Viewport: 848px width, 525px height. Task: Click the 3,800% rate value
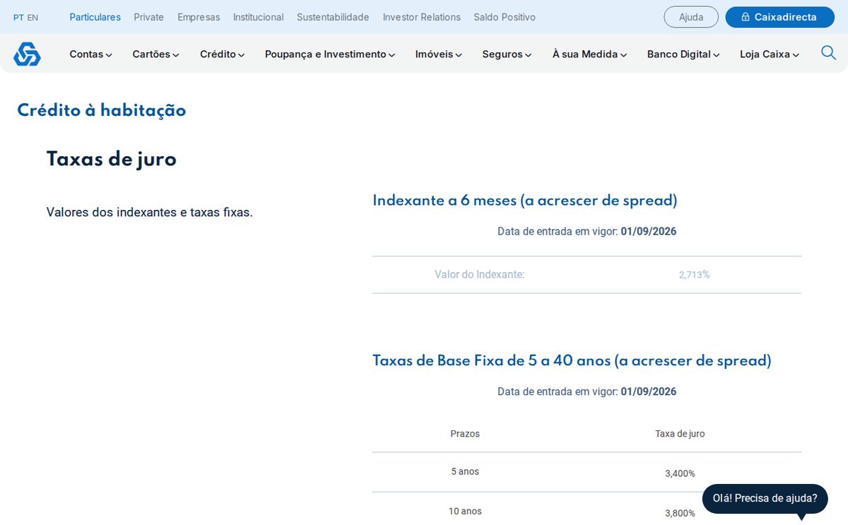click(680, 513)
